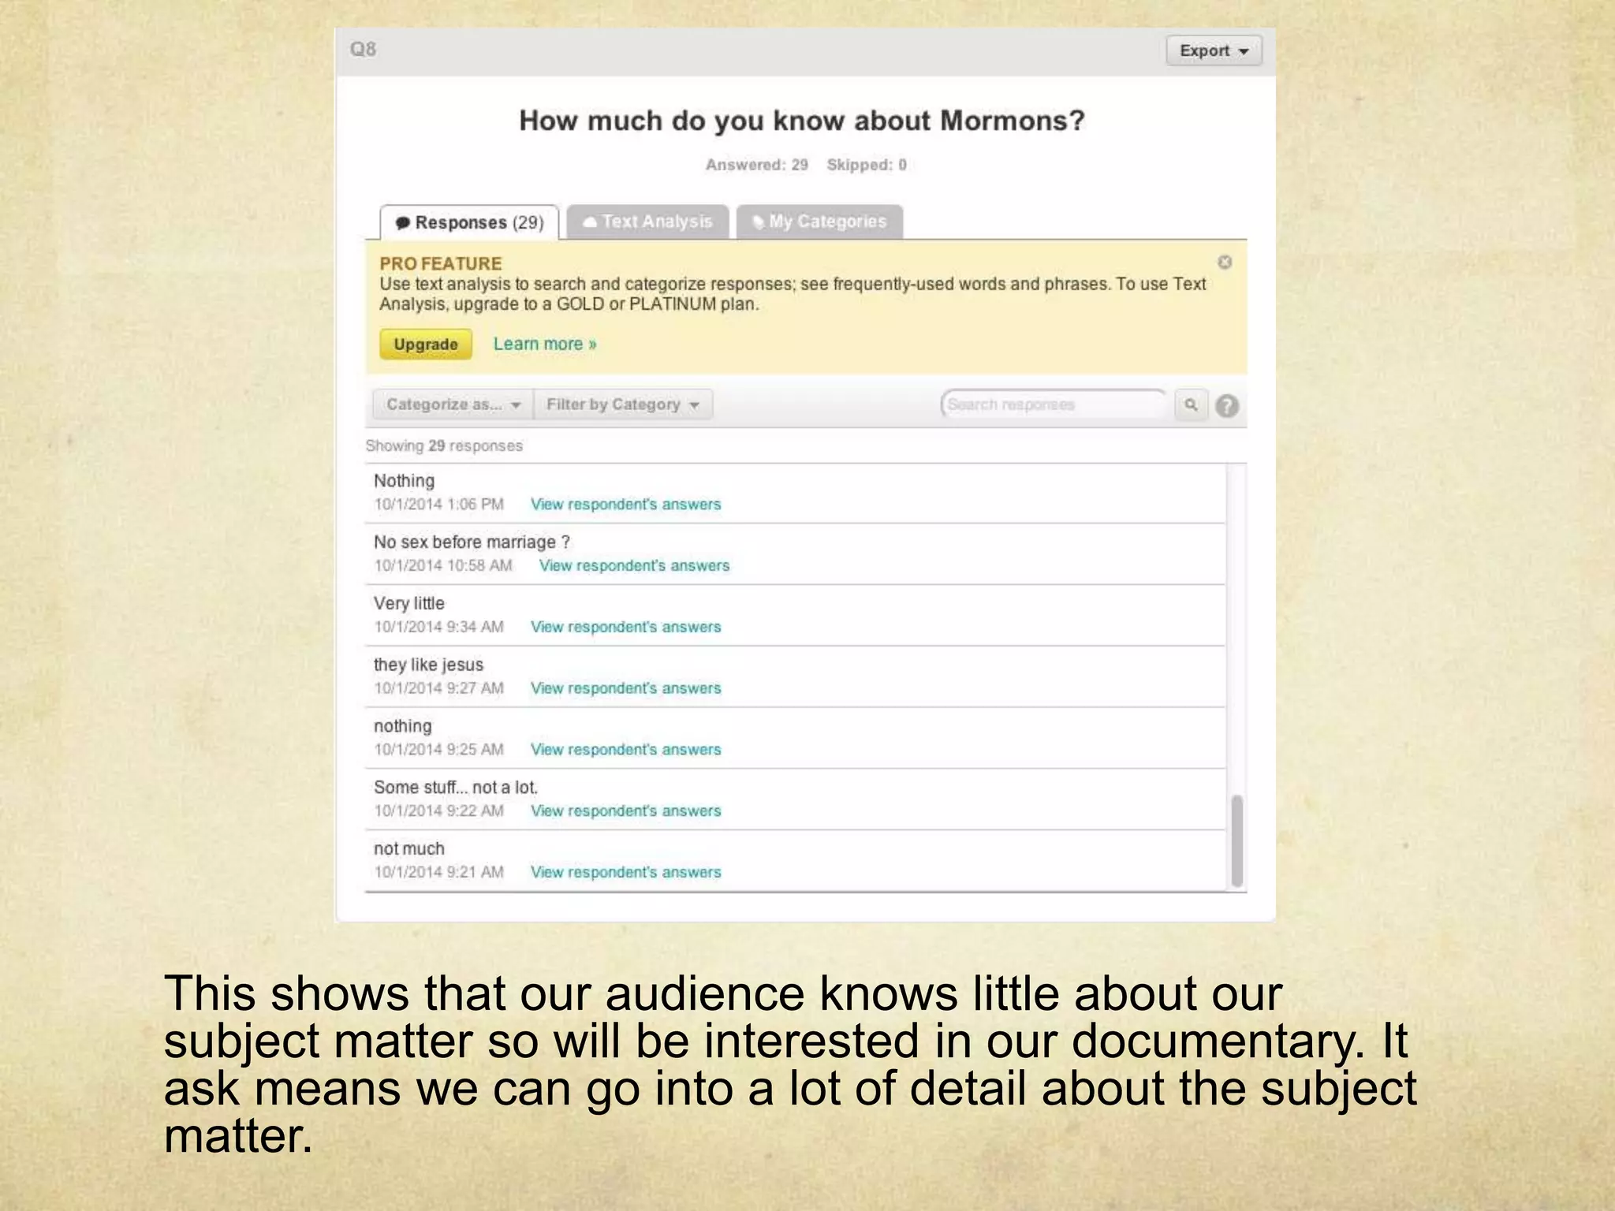Click the magnifier search icon

pos(1192,404)
